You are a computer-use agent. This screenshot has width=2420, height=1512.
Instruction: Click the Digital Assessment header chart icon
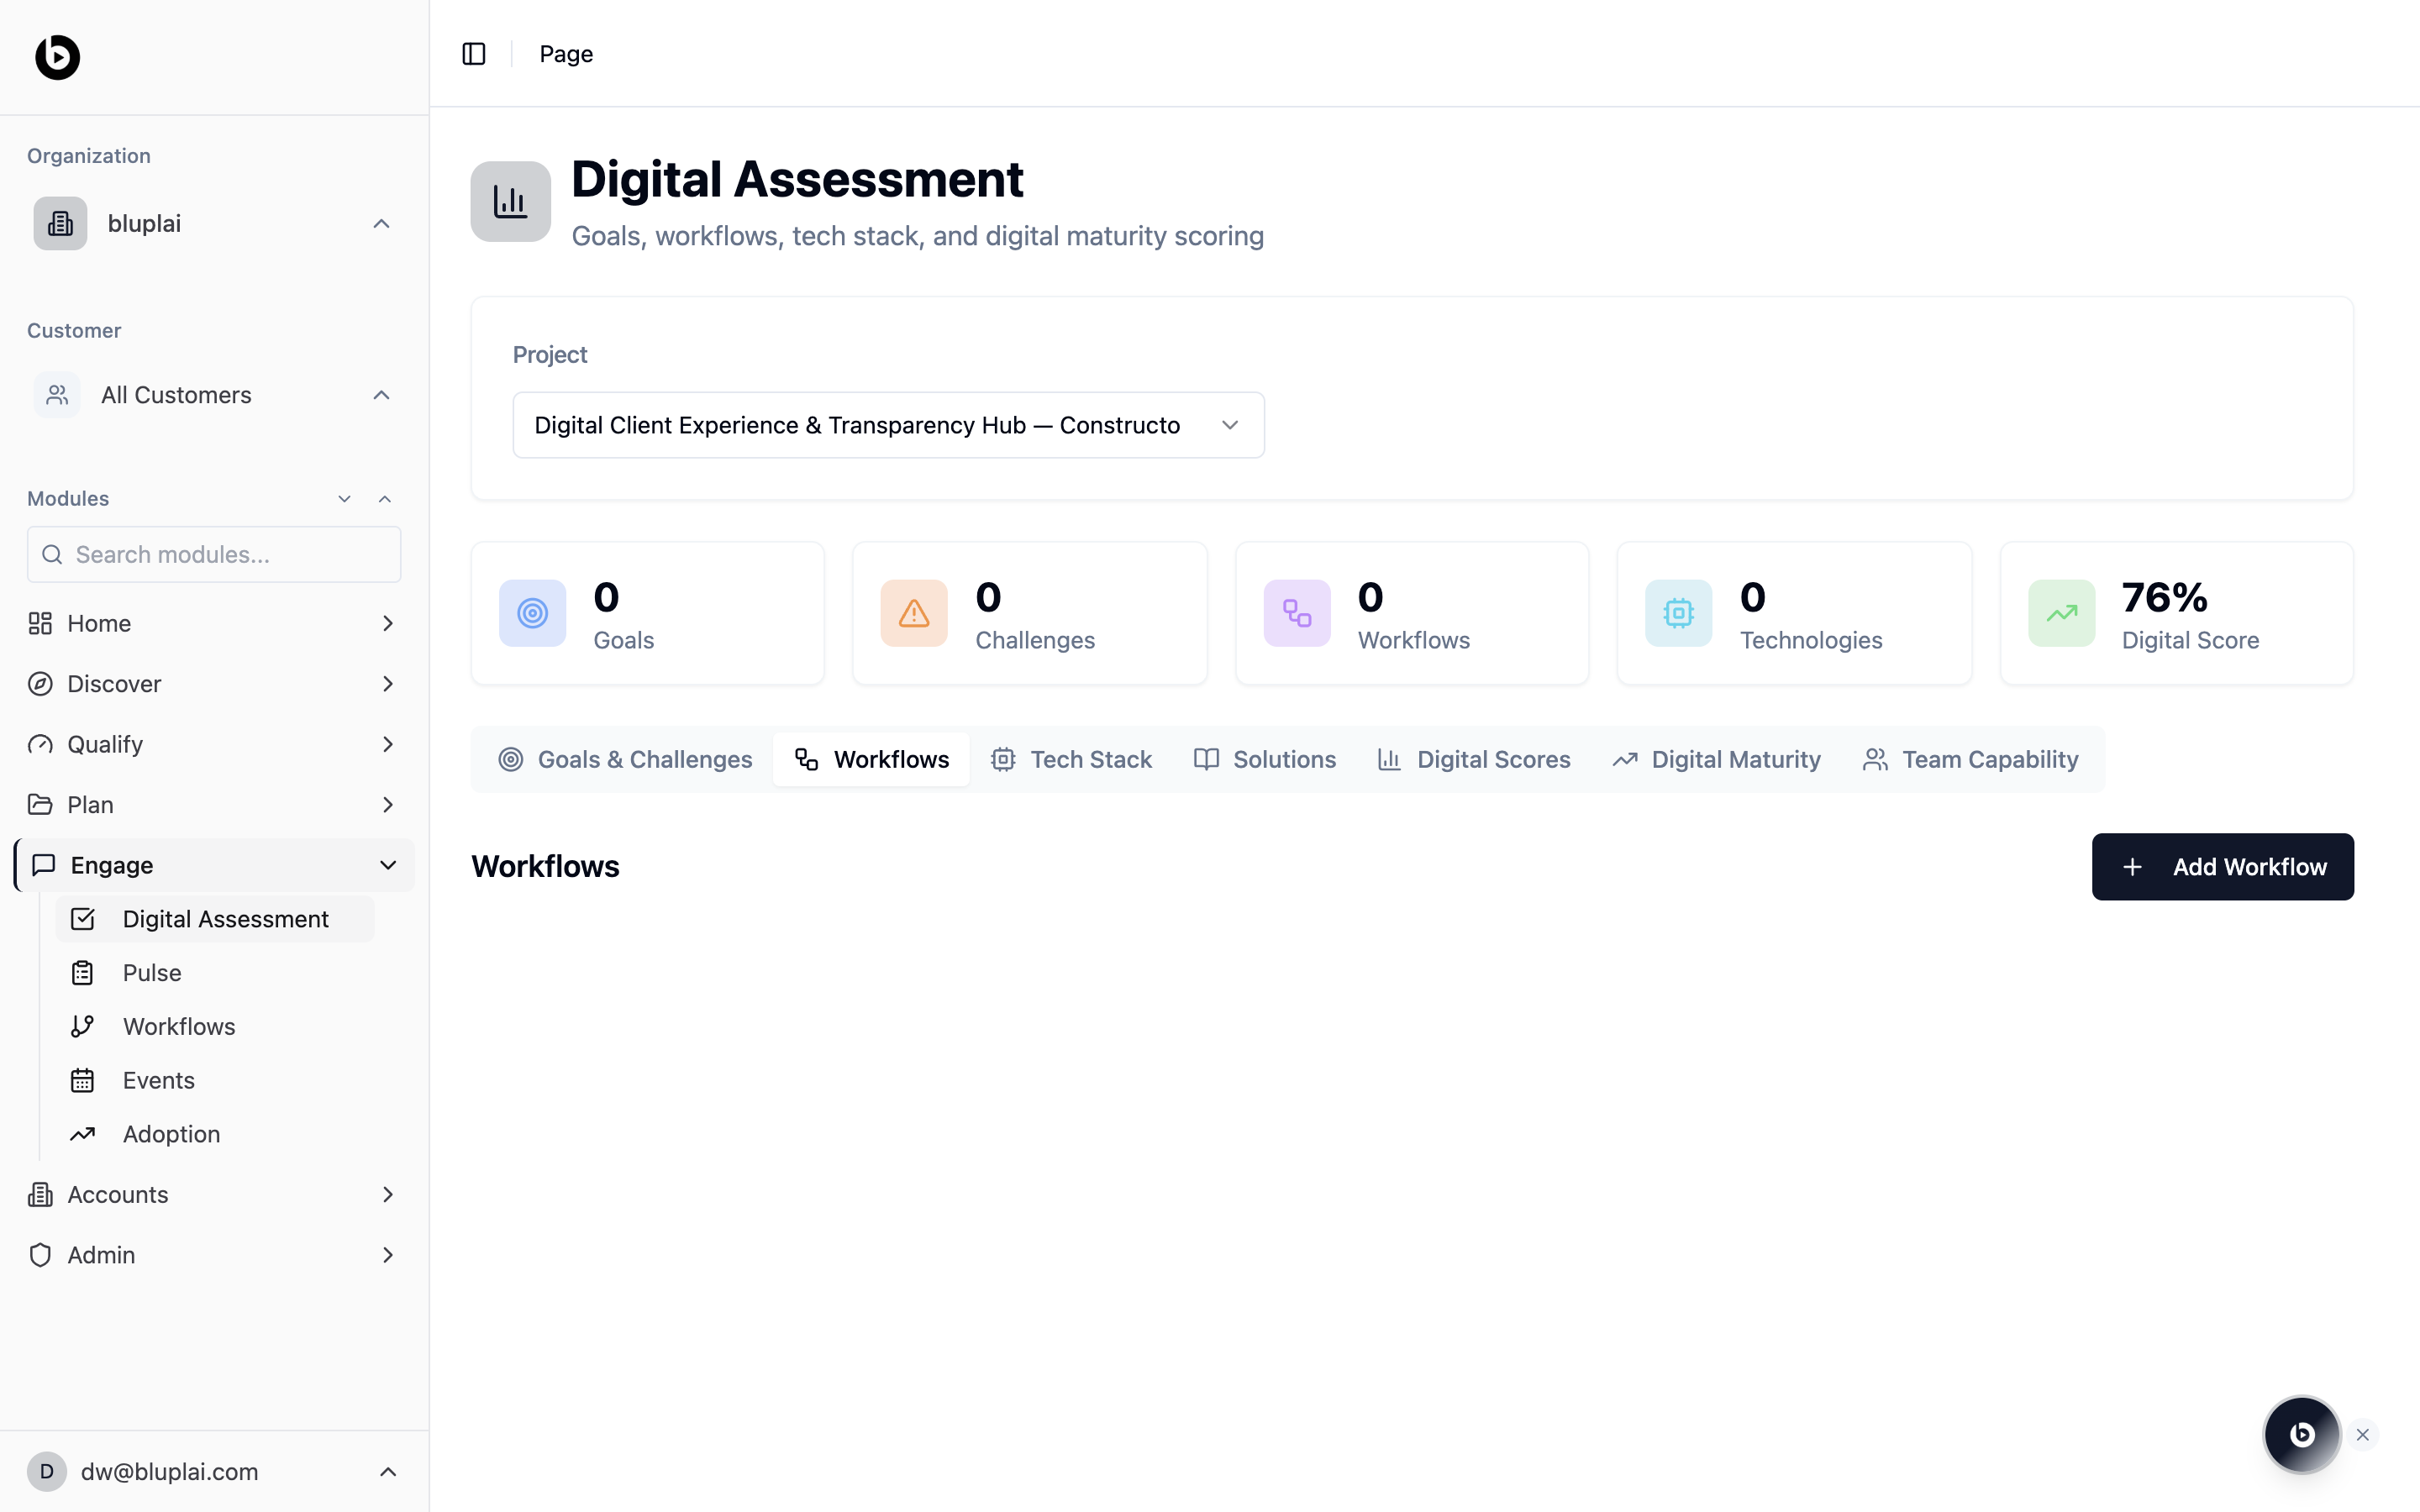[510, 201]
